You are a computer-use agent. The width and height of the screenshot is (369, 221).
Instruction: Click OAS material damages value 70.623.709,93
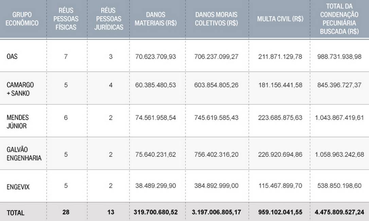coord(156,57)
